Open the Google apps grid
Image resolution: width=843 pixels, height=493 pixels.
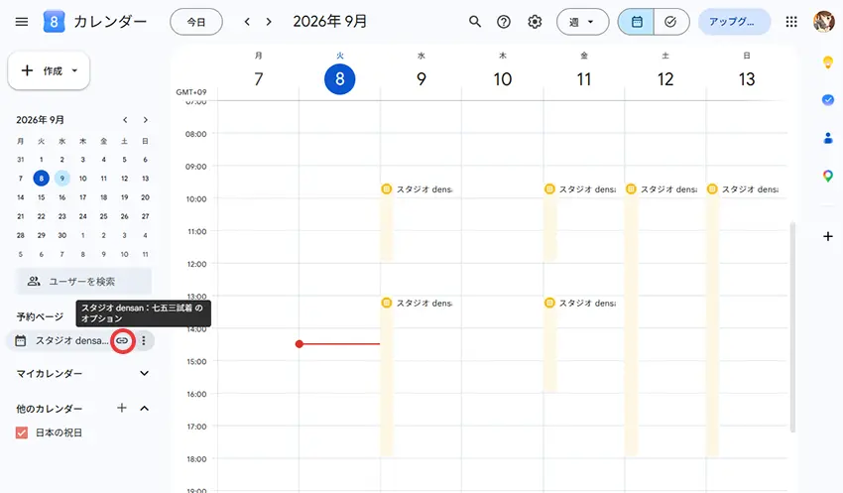[x=791, y=22]
